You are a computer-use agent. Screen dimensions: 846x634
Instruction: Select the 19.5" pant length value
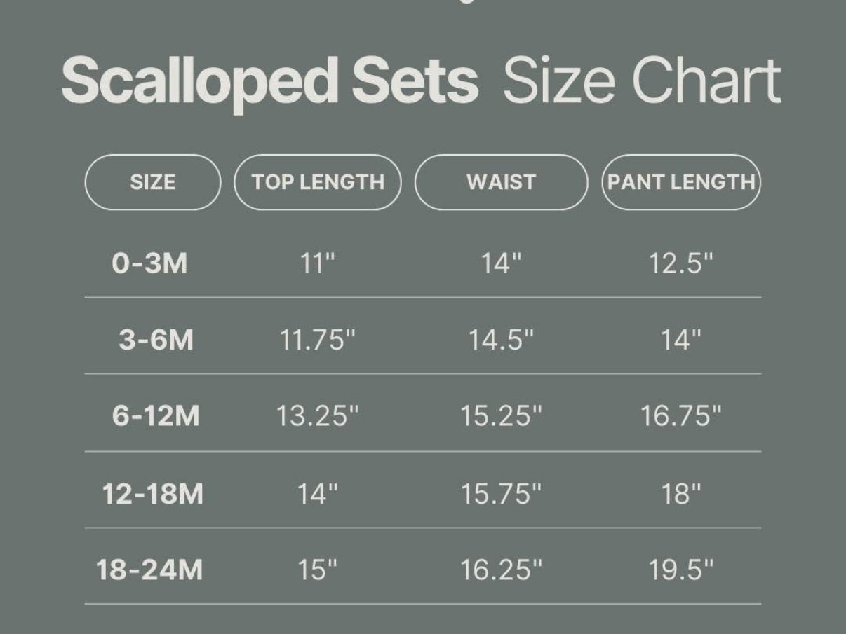point(680,570)
